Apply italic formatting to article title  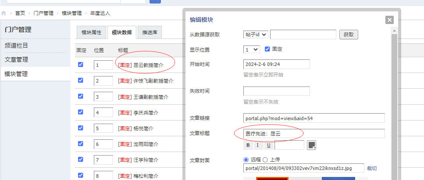(257, 145)
